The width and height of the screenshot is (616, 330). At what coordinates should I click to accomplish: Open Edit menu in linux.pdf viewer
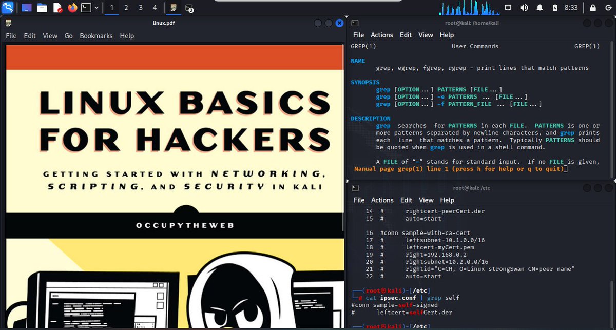(30, 36)
